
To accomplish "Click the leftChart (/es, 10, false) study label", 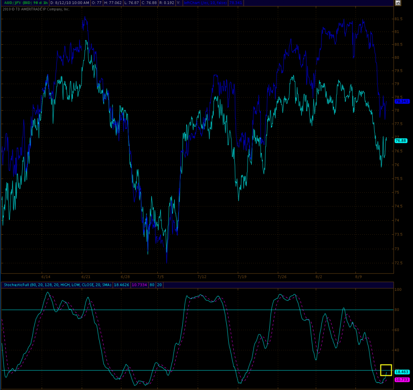I will tap(205, 3).
